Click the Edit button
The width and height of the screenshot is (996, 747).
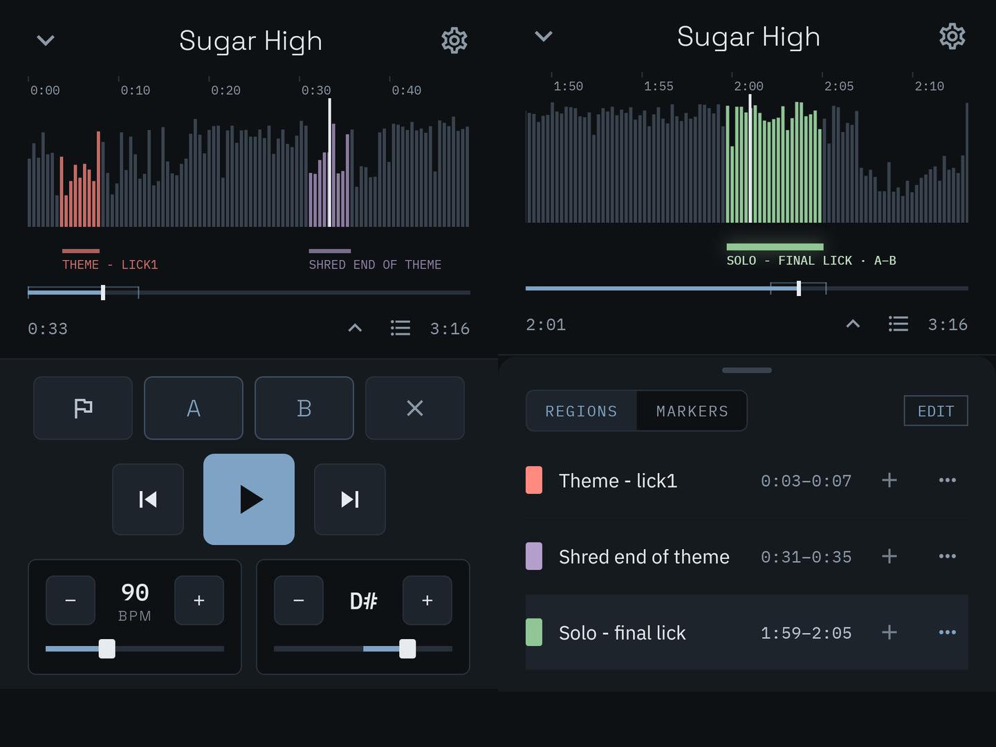(x=936, y=411)
